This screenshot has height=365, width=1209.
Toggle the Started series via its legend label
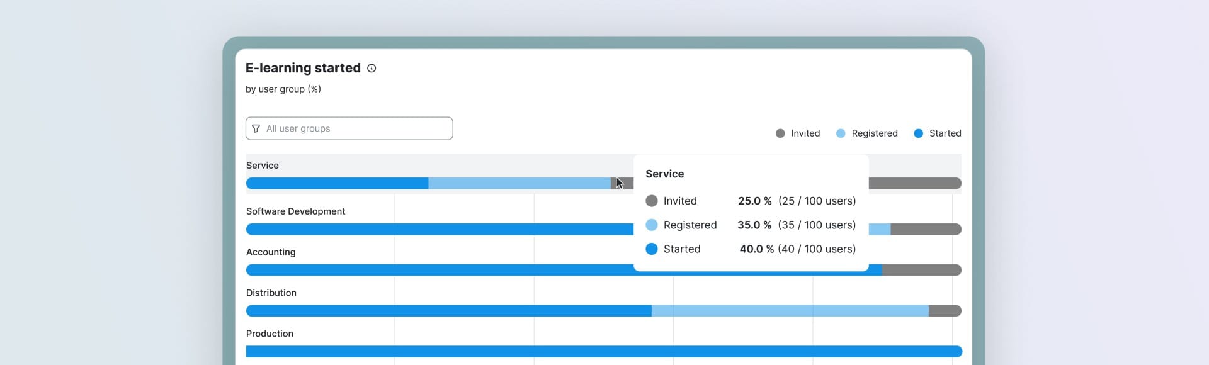945,133
